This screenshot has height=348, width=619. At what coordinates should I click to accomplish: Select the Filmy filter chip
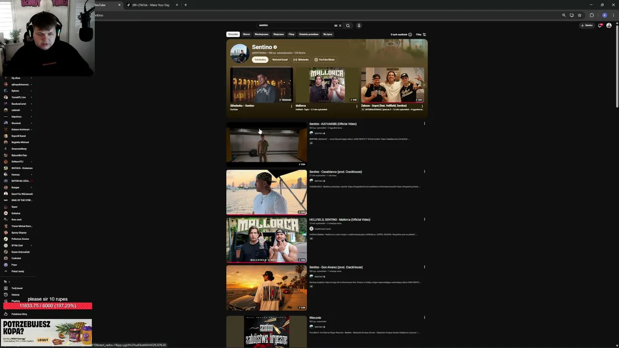292,34
